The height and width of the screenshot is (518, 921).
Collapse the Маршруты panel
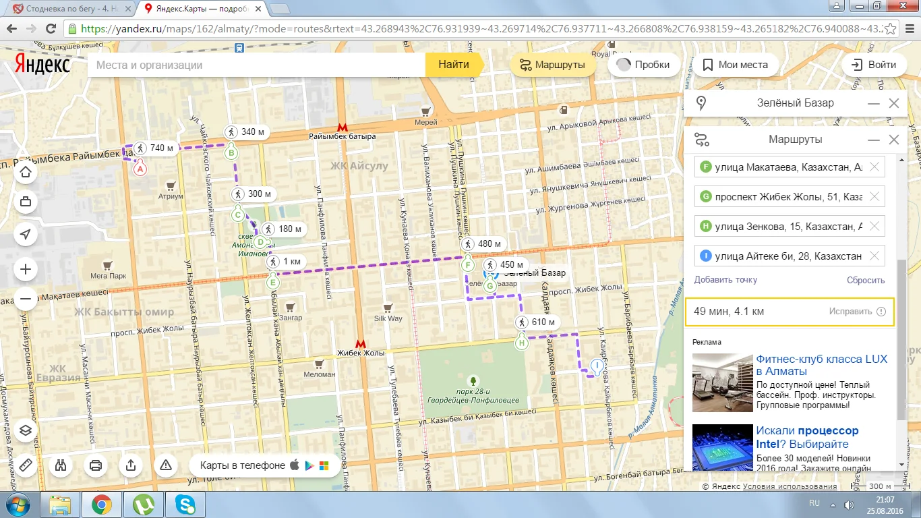click(x=874, y=140)
